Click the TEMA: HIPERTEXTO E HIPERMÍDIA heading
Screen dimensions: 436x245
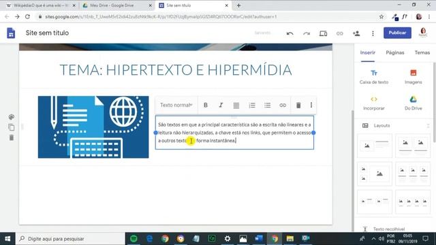tap(176, 69)
